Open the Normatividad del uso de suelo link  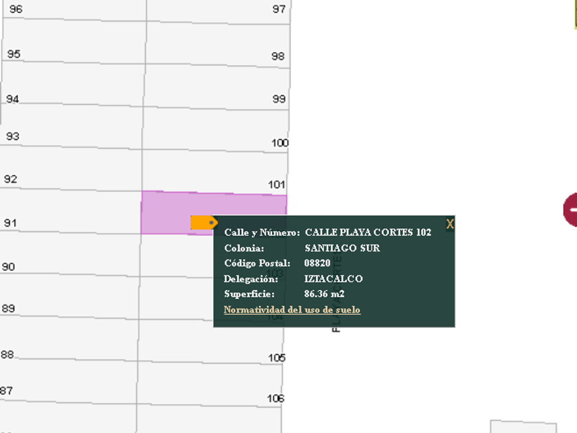click(x=292, y=310)
